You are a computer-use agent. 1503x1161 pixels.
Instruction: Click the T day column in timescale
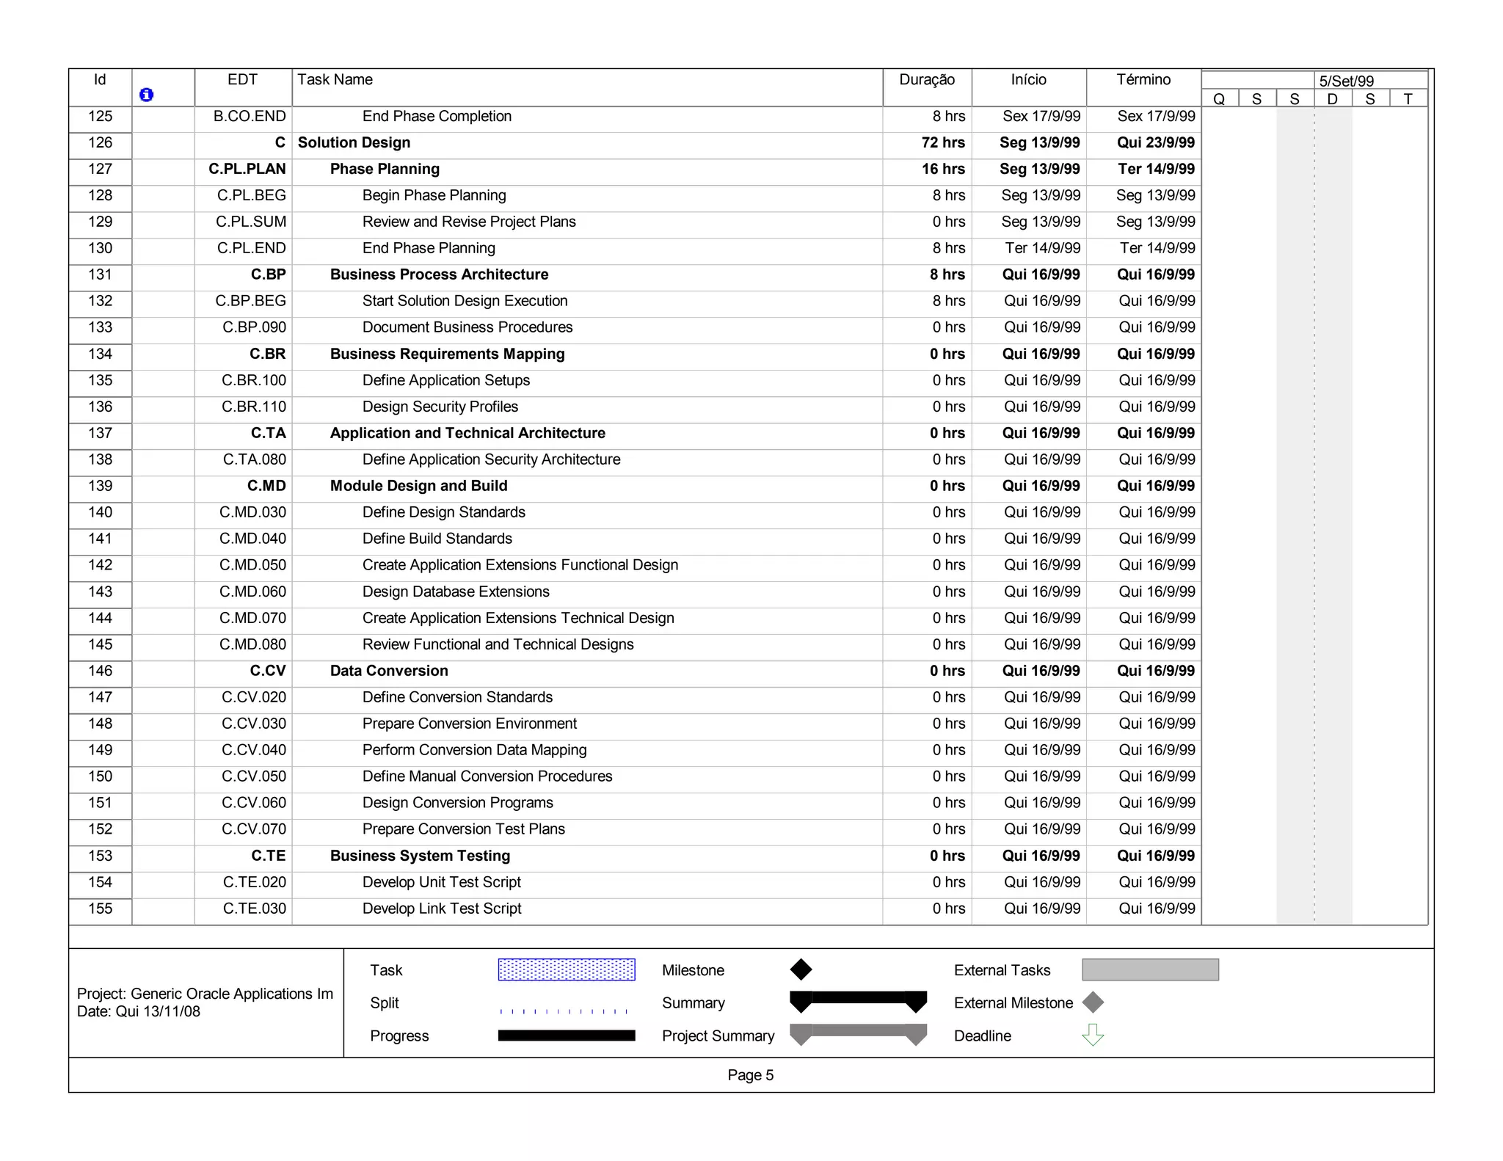(1408, 99)
